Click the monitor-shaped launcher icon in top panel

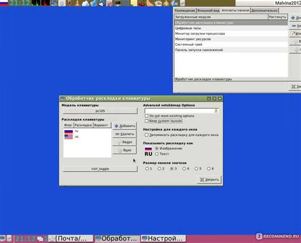[x=117, y=3]
